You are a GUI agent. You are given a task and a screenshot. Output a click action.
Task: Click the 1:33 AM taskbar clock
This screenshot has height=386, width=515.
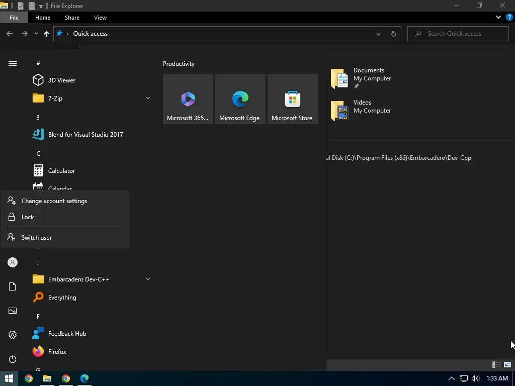(x=497, y=378)
